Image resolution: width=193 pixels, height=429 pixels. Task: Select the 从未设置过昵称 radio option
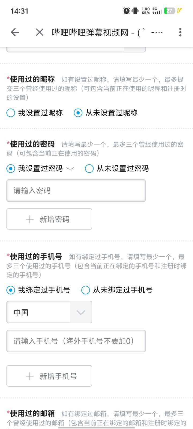(x=78, y=113)
